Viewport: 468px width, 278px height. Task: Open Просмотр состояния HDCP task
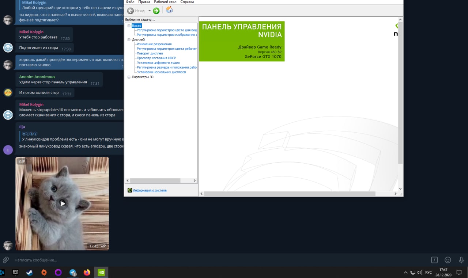pyautogui.click(x=156, y=58)
